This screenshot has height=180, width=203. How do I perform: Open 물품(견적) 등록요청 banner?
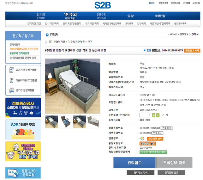pyautogui.click(x=23, y=173)
